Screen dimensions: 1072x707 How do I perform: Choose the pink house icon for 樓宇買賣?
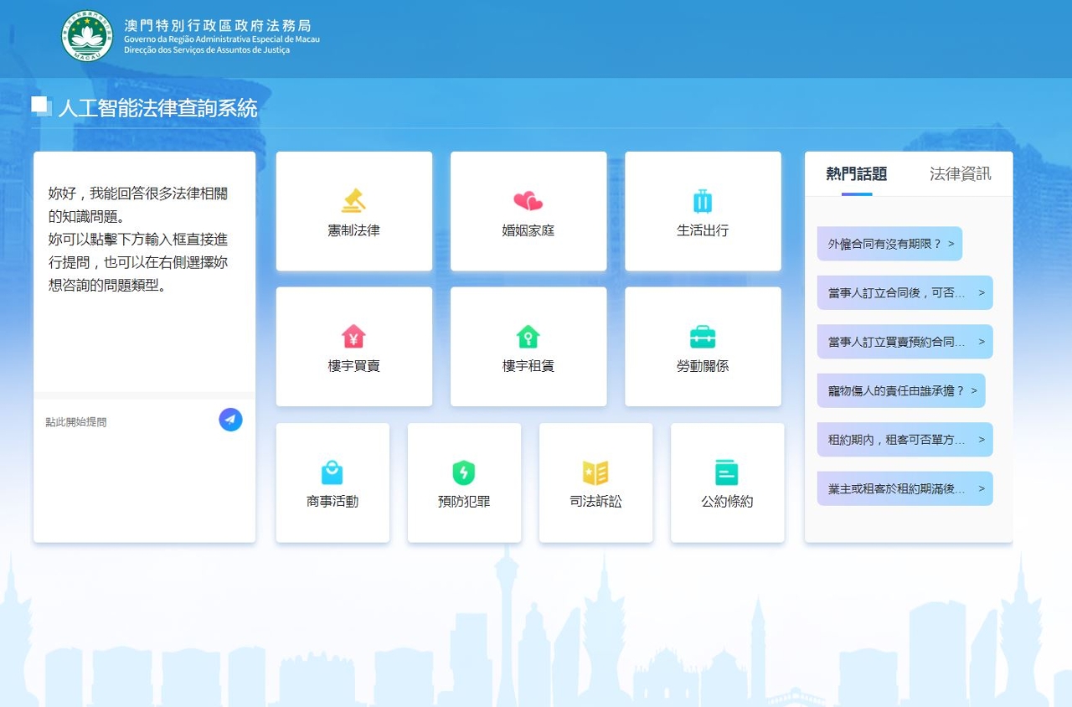[353, 337]
